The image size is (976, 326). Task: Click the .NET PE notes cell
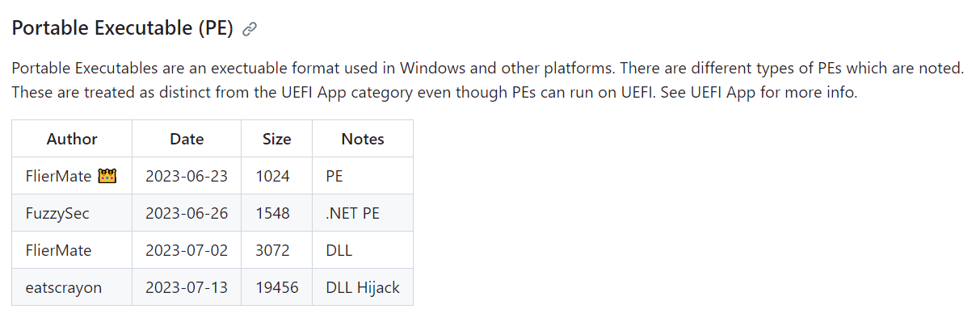[x=352, y=213]
